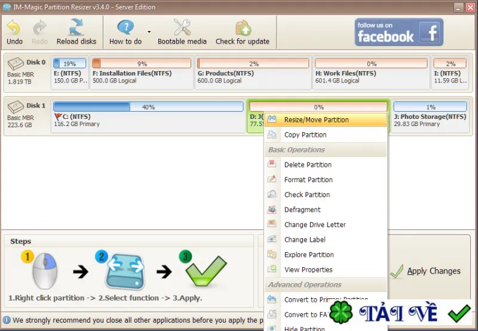Click the View Properties icon
The width and height of the screenshot is (478, 331).
click(272, 269)
